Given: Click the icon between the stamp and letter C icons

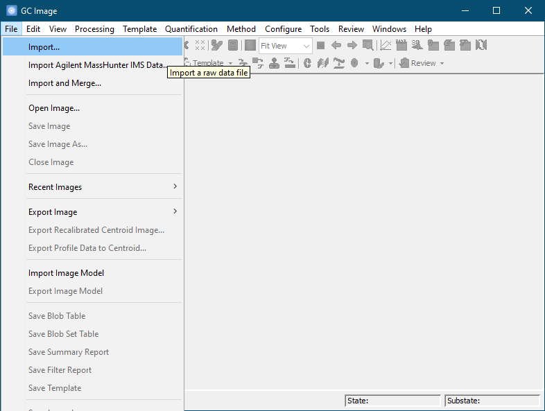Looking at the screenshot, I should pos(290,63).
